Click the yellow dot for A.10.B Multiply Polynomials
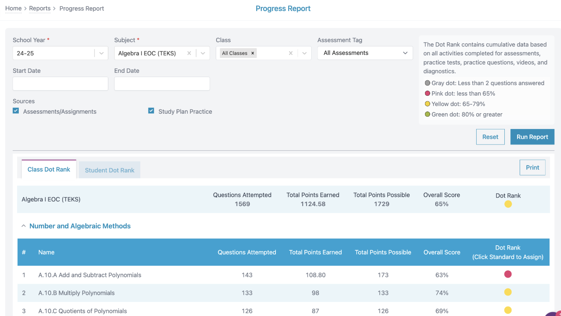This screenshot has width=561, height=316. (x=508, y=292)
